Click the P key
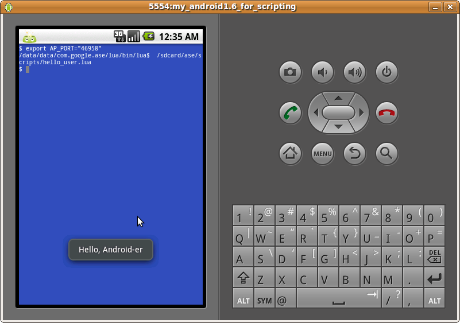Screen dimensions: 460x323 coord(435,236)
